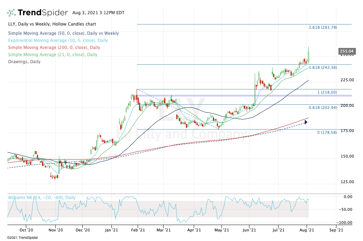Screen dimensions: 363x241
Task: Toggle the Exponential Moving Average 10 legend
Action: [57, 40]
